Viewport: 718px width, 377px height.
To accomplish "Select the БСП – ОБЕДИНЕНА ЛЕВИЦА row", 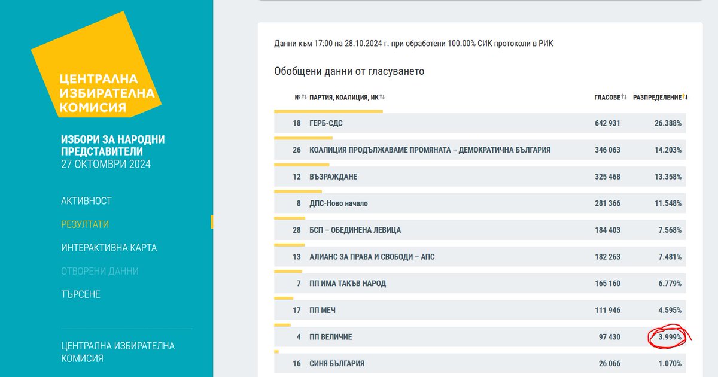I will tap(480, 230).
